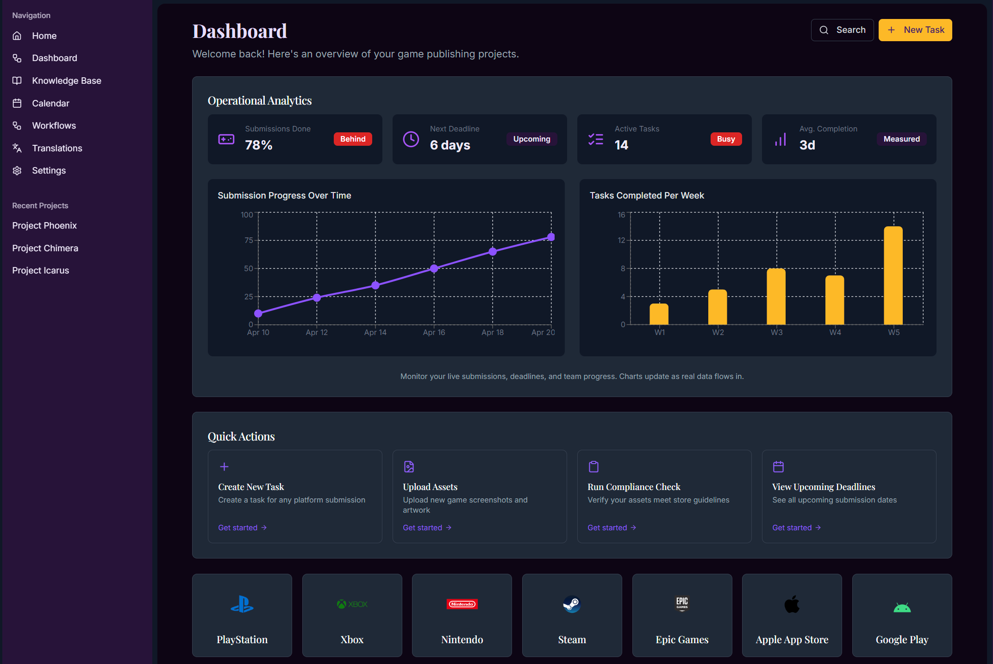Open the Project Chimera recent project
The height and width of the screenshot is (664, 993).
click(45, 248)
